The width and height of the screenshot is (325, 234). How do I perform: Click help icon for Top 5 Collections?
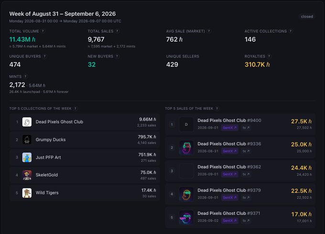[x=76, y=108]
